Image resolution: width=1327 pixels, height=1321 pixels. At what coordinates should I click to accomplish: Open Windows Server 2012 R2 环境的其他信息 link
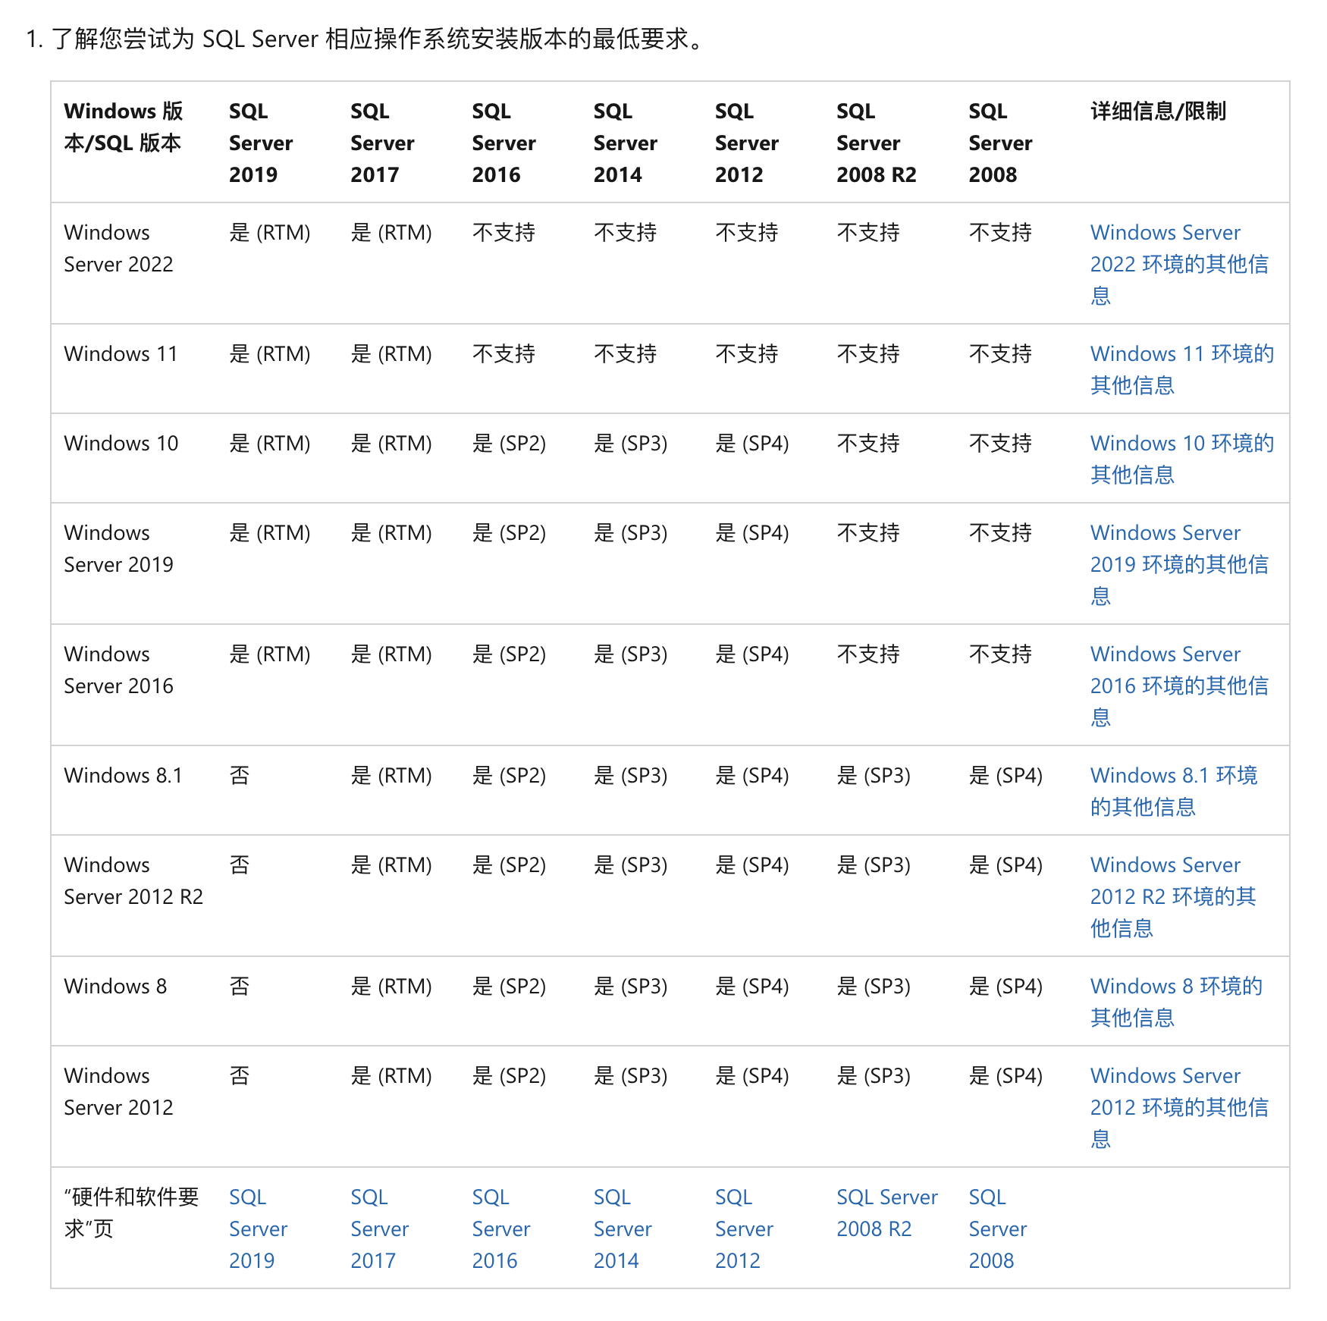(x=1173, y=896)
